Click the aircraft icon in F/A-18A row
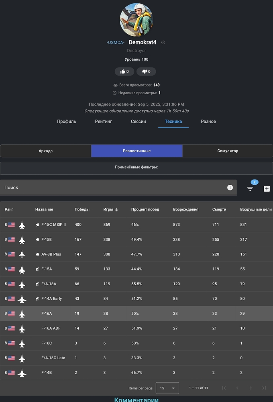 coord(22,284)
